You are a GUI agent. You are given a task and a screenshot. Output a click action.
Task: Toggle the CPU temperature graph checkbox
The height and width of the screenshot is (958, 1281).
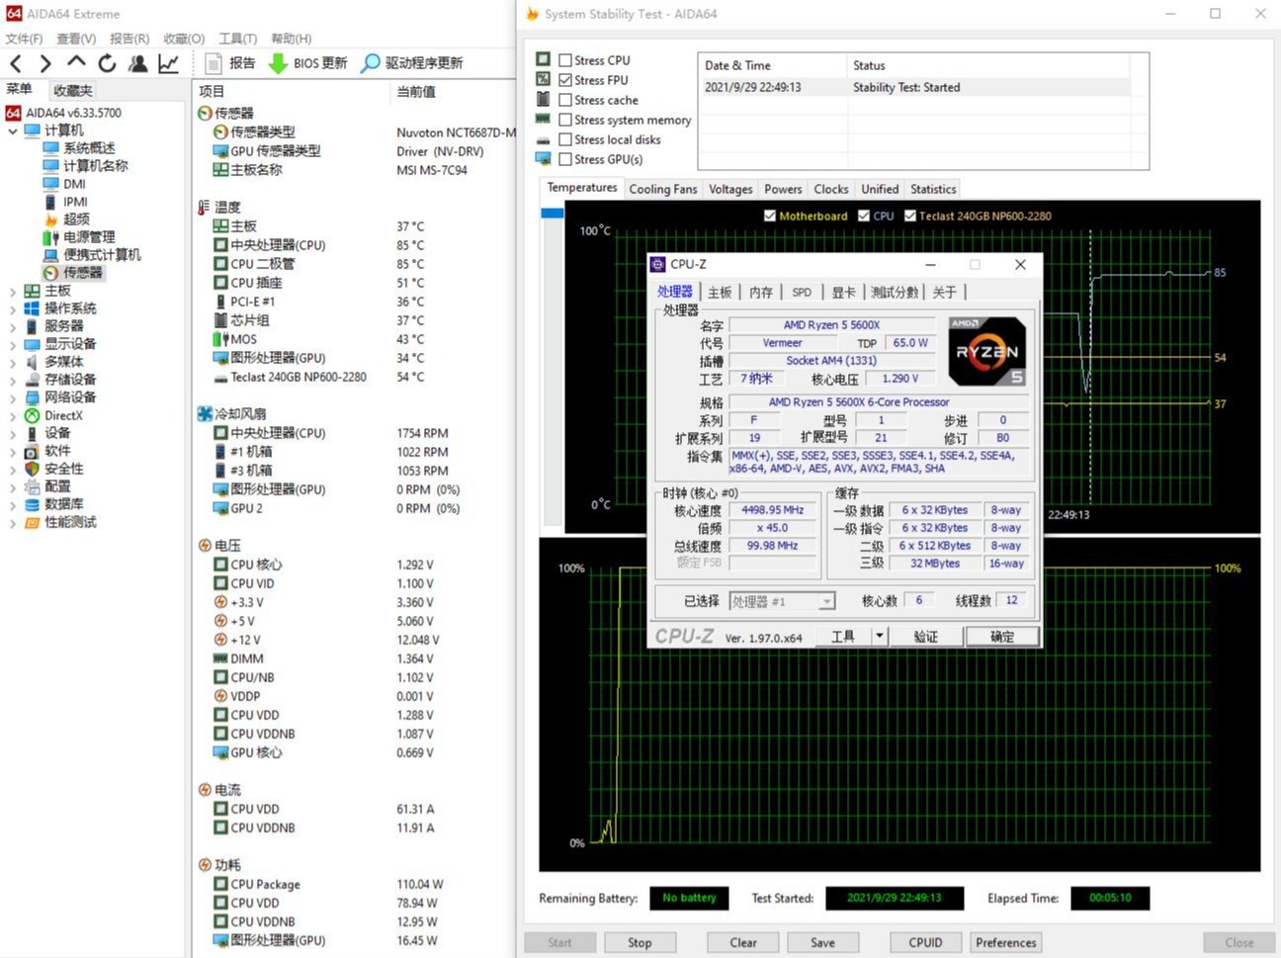click(x=864, y=216)
